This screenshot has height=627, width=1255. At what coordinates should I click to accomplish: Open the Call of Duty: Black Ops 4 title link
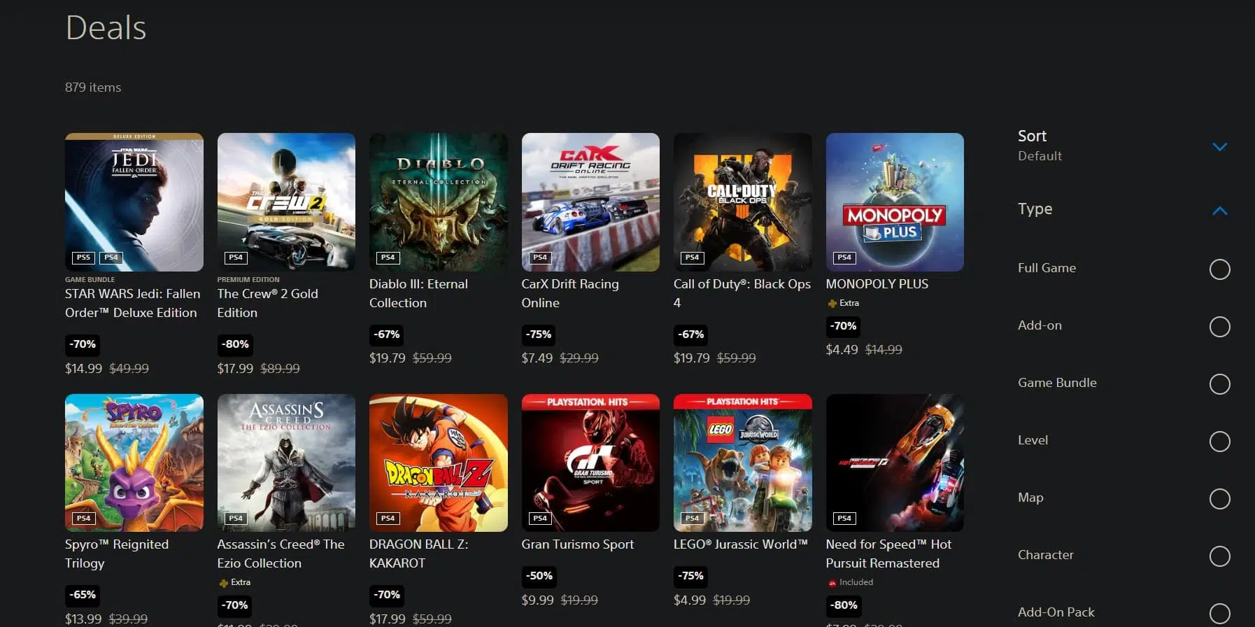coord(742,293)
